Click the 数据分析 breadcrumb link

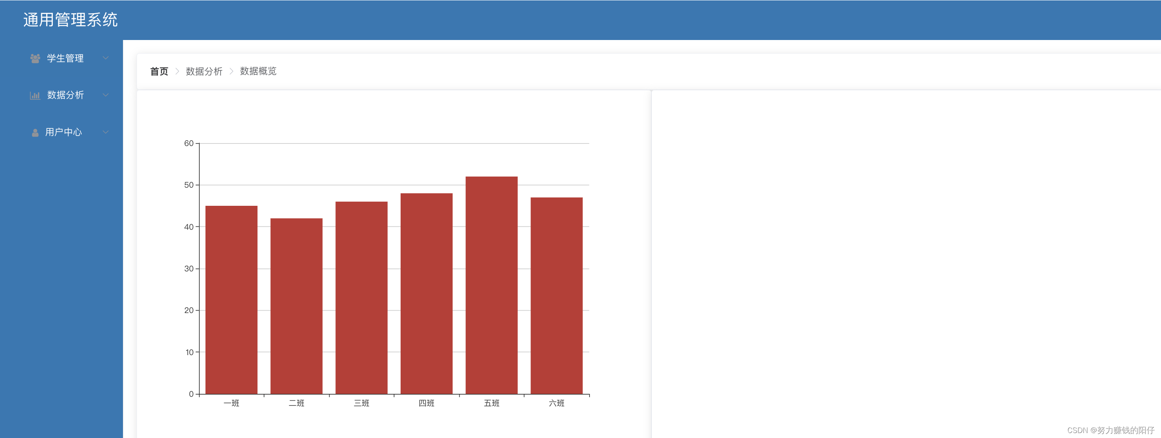click(204, 71)
